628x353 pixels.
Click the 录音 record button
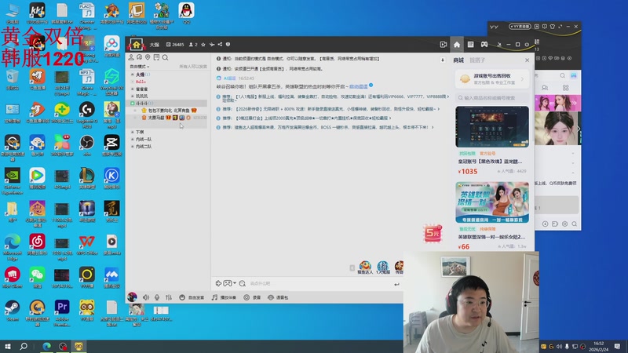pyautogui.click(x=252, y=297)
